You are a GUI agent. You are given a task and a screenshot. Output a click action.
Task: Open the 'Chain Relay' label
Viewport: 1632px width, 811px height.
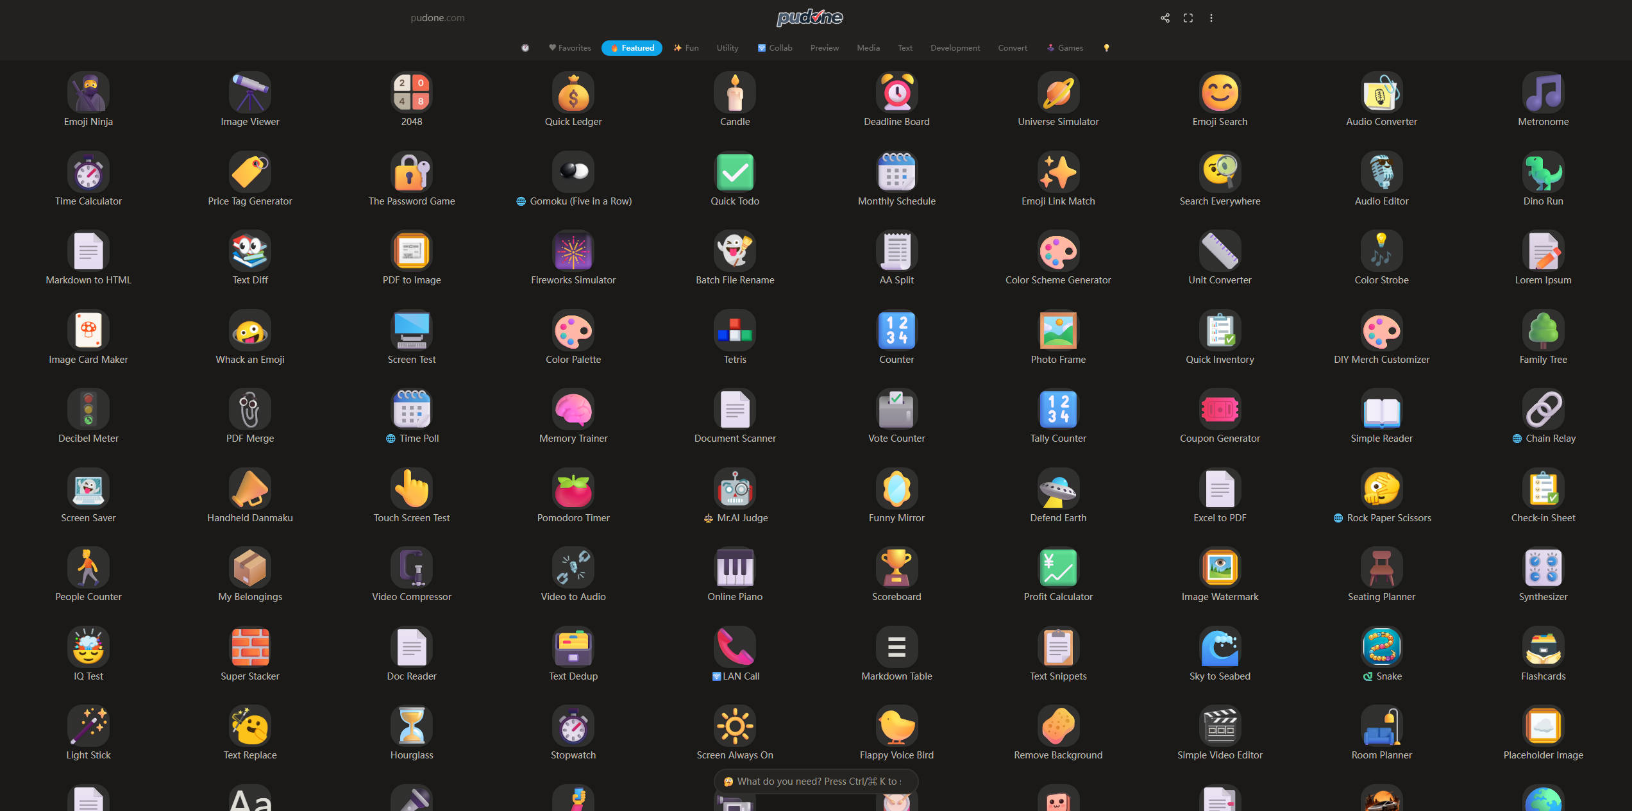pos(1544,439)
